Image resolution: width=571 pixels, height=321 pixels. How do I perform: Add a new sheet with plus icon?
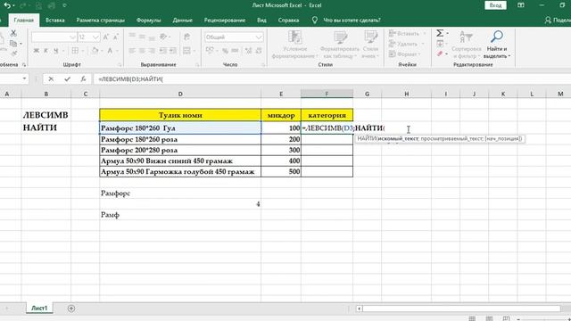click(x=71, y=309)
